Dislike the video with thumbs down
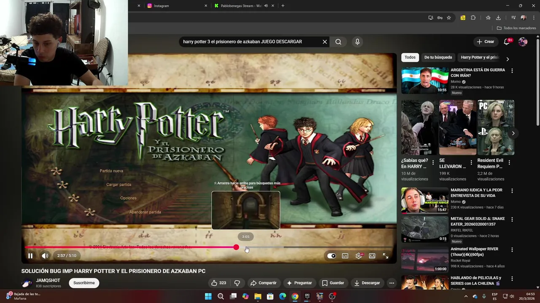The image size is (540, 303). click(237, 283)
